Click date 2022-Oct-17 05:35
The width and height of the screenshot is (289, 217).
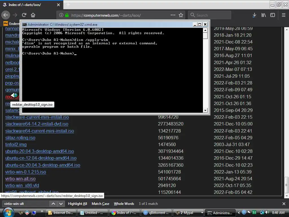pos(233,185)
